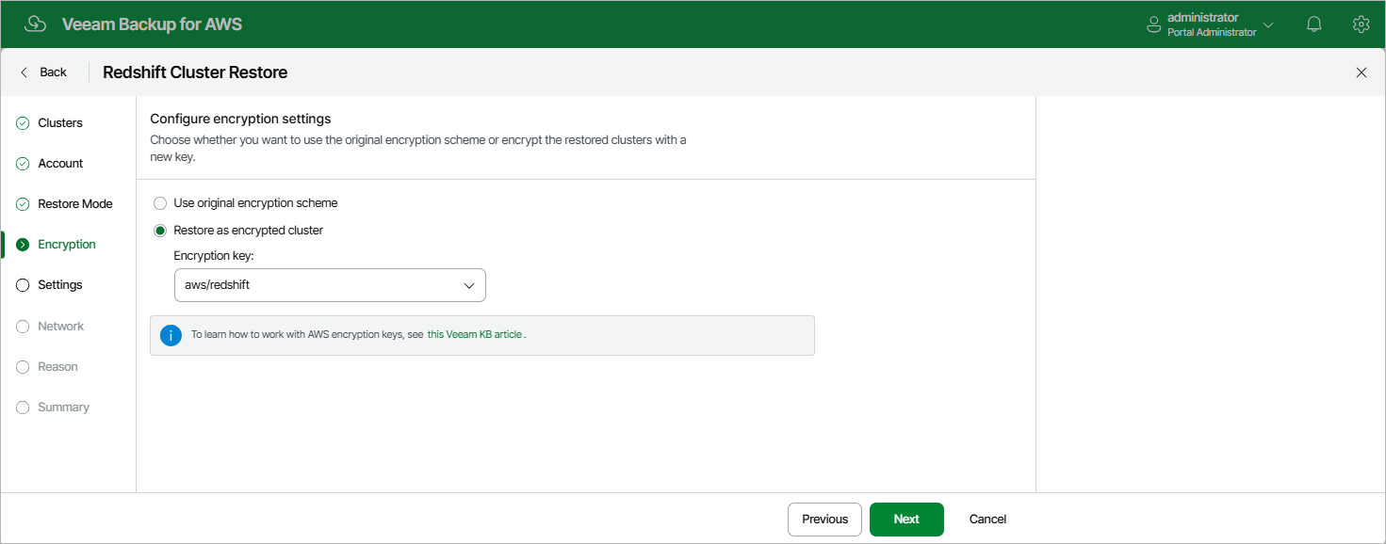The image size is (1386, 544).
Task: Click the Previous button
Action: (x=824, y=520)
